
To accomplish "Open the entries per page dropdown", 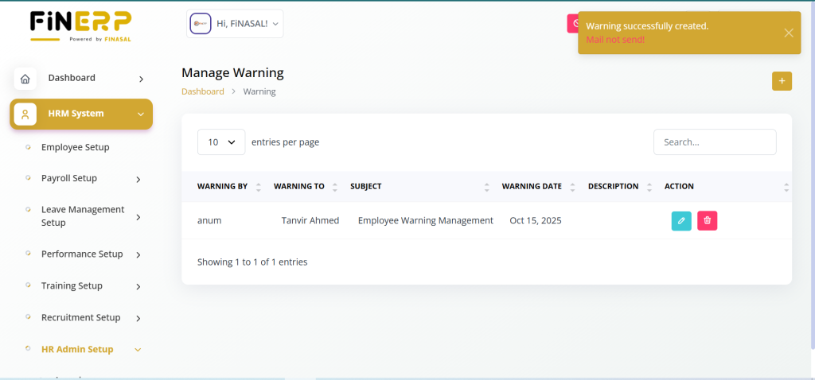I will tap(221, 142).
